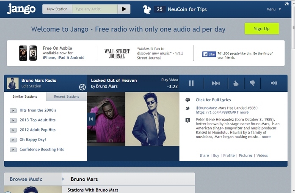Click the Bruno Mars album photo
This screenshot has height=193, width=295.
pos(152,119)
